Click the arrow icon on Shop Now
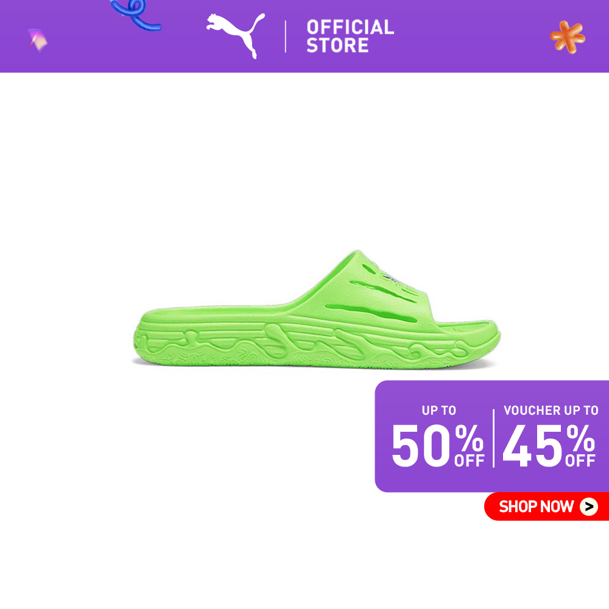The image size is (609, 609). pyautogui.click(x=589, y=507)
